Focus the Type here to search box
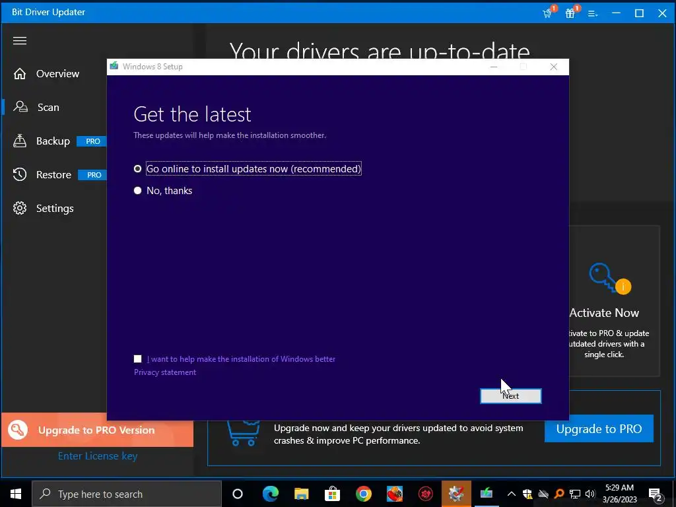The width and height of the screenshot is (676, 507). [127, 494]
